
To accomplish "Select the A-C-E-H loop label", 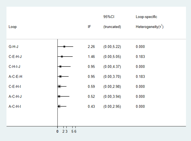I will [15, 76].
